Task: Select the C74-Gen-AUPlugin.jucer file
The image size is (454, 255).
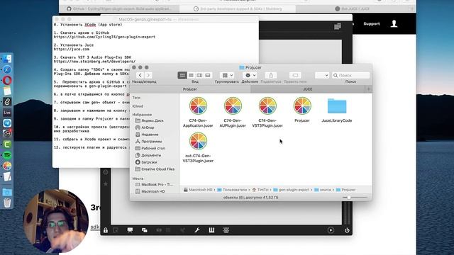Action: tap(233, 113)
